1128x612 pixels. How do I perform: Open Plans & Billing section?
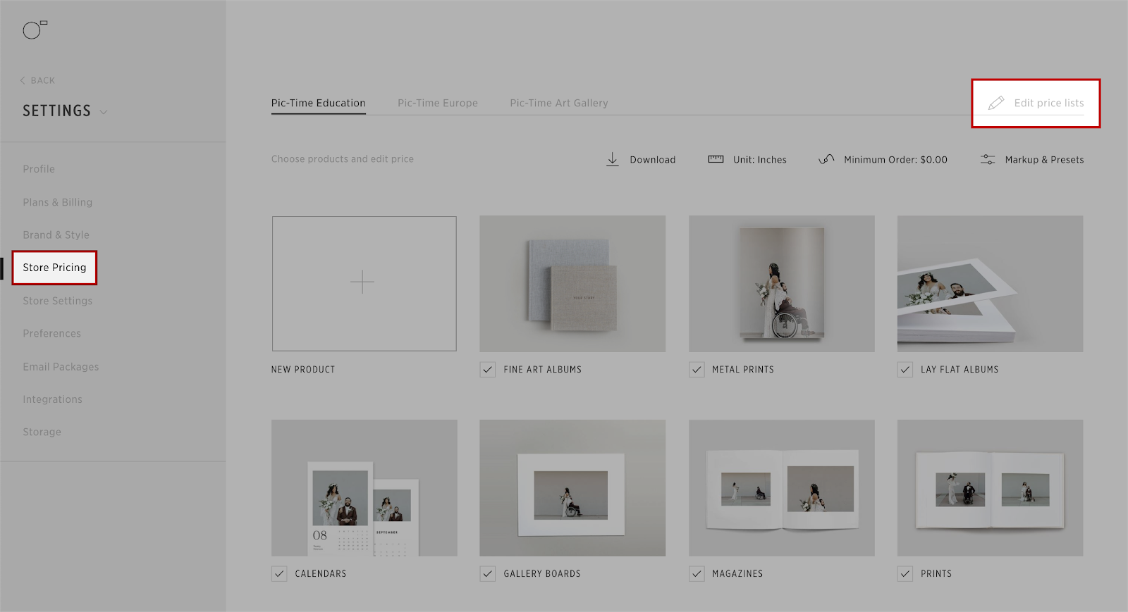pos(58,202)
